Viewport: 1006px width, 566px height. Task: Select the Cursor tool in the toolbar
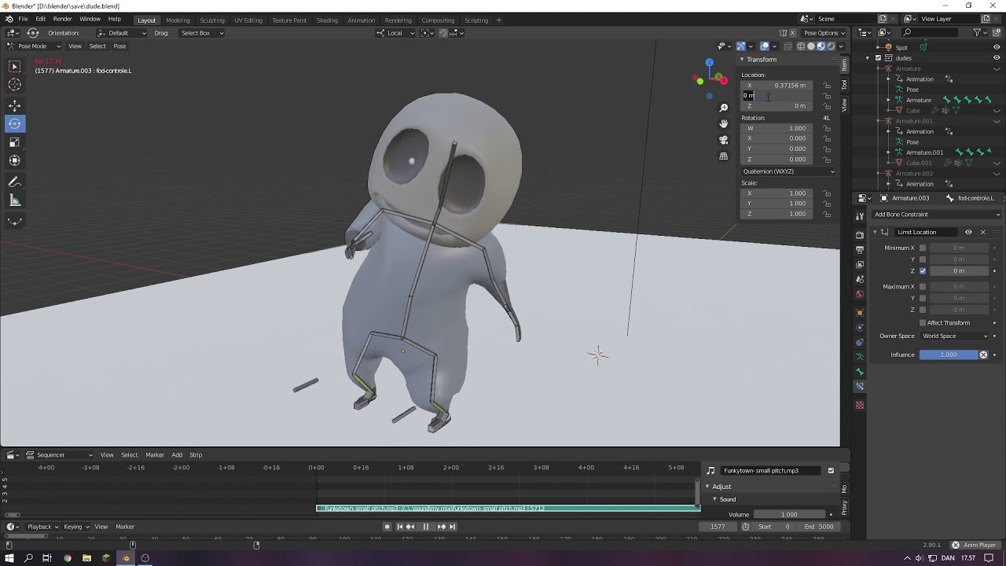[15, 85]
